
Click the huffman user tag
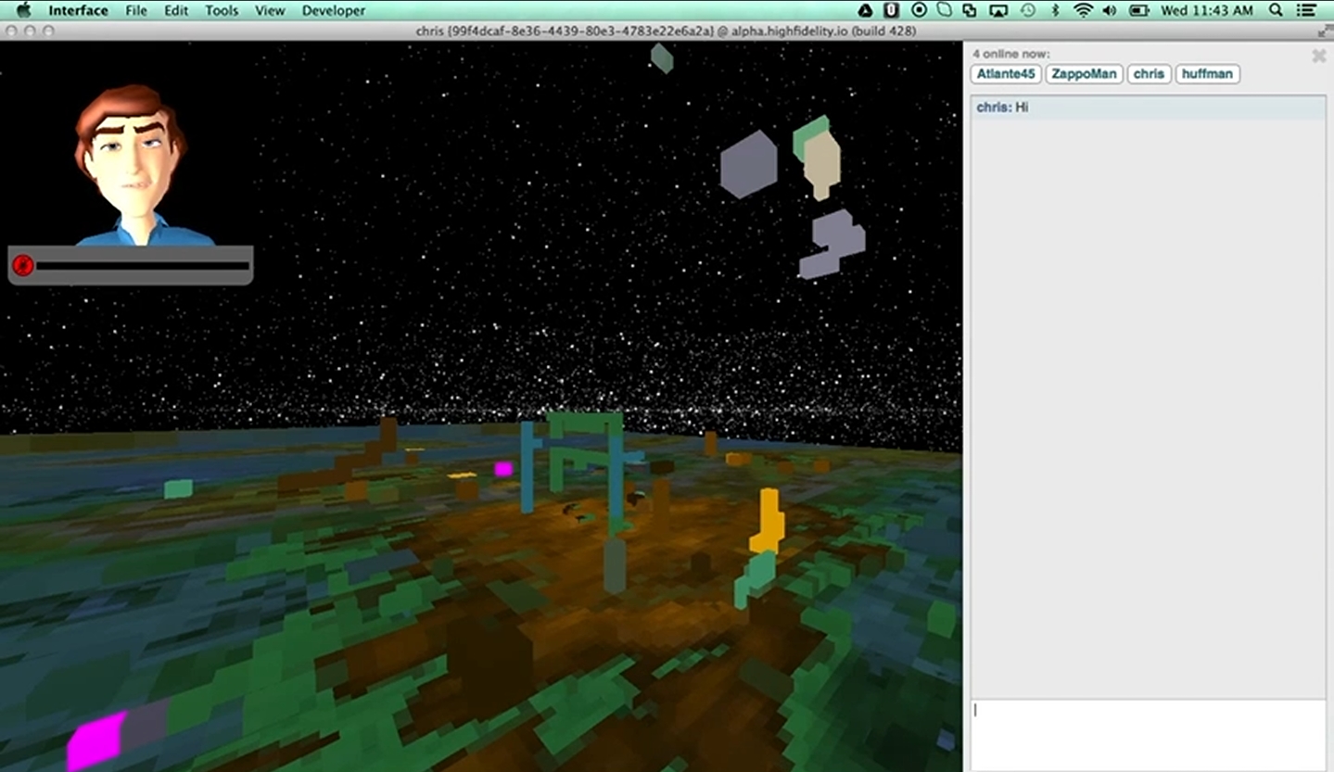point(1207,74)
